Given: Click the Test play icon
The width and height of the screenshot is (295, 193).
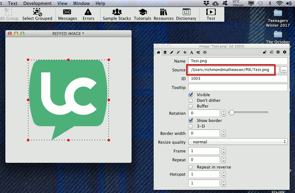Looking at the screenshot, I should pyautogui.click(x=211, y=12).
